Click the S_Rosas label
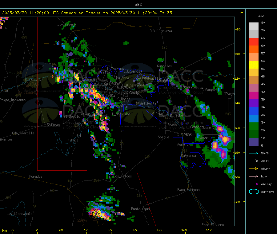 [x=124, y=99]
